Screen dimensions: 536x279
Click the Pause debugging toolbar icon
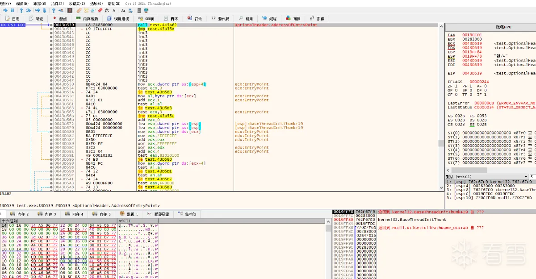coord(13,10)
